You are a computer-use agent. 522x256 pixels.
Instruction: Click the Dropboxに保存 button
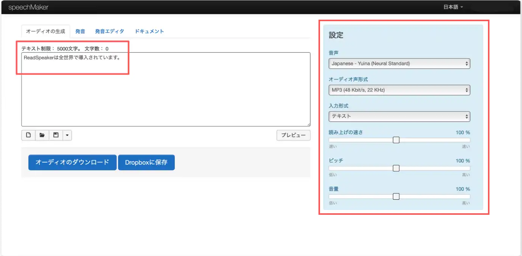[x=146, y=162]
